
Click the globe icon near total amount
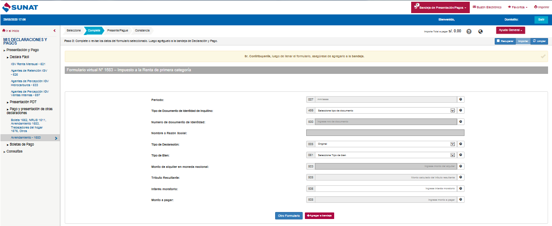481,31
